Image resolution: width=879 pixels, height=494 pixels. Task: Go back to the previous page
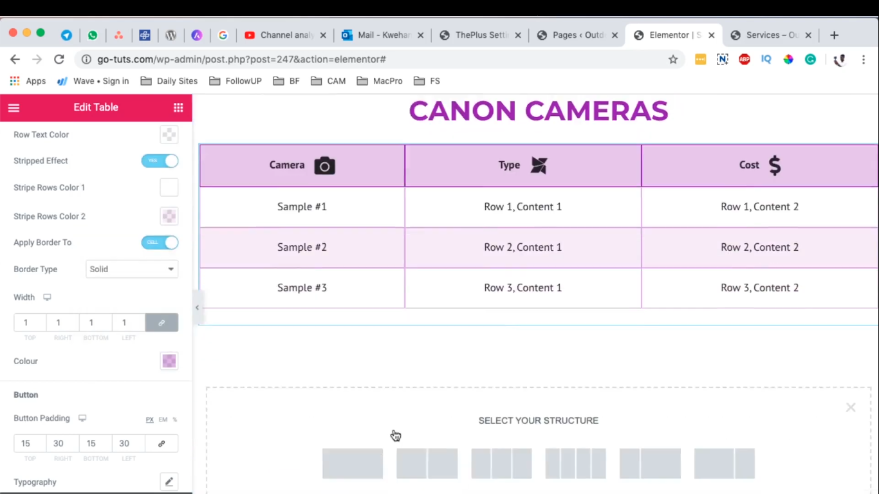(x=15, y=59)
